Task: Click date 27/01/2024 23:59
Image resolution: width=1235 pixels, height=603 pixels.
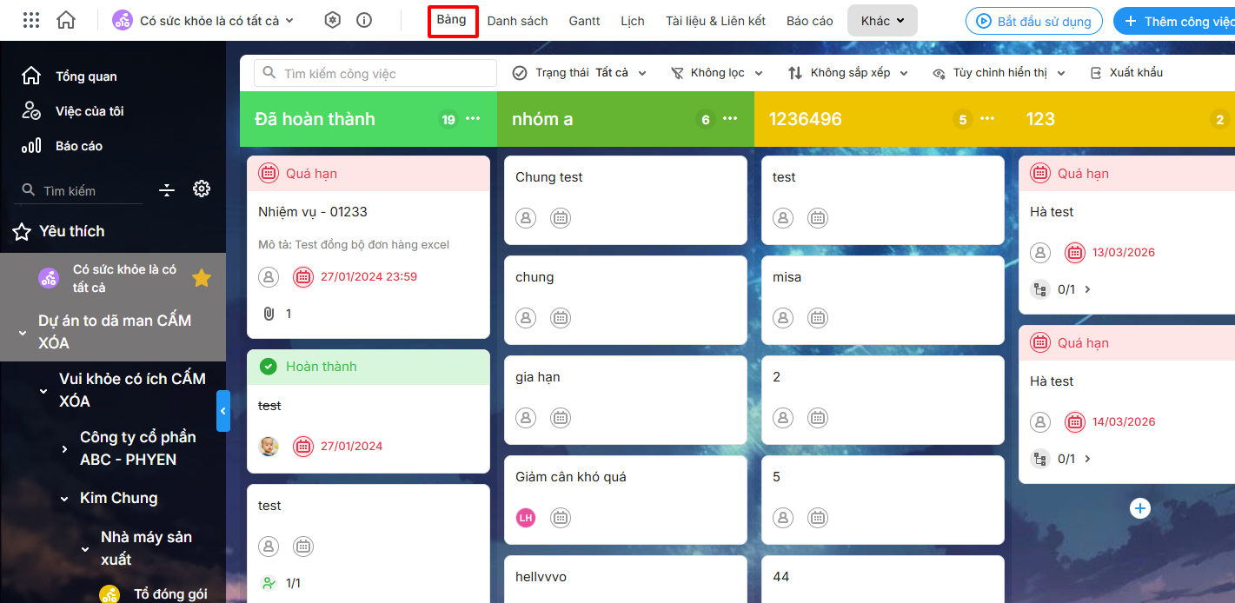Action: click(x=369, y=277)
